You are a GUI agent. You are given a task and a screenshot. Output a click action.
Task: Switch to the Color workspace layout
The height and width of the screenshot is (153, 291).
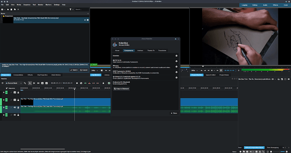(x=286, y=5)
